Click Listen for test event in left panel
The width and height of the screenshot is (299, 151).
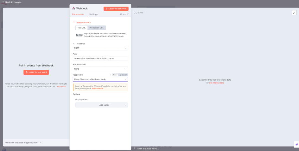(36, 72)
